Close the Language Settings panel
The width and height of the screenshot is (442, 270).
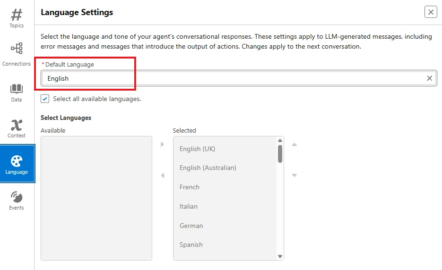click(431, 12)
